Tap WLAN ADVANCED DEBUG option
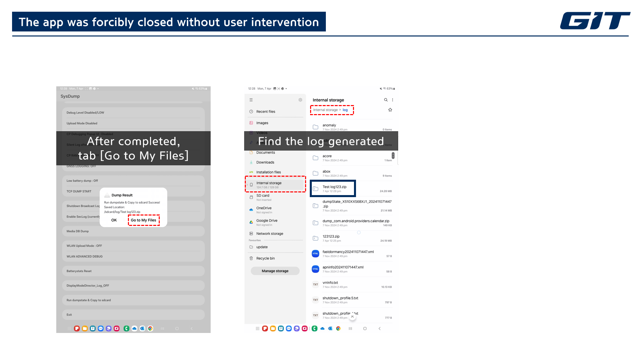 point(133,256)
